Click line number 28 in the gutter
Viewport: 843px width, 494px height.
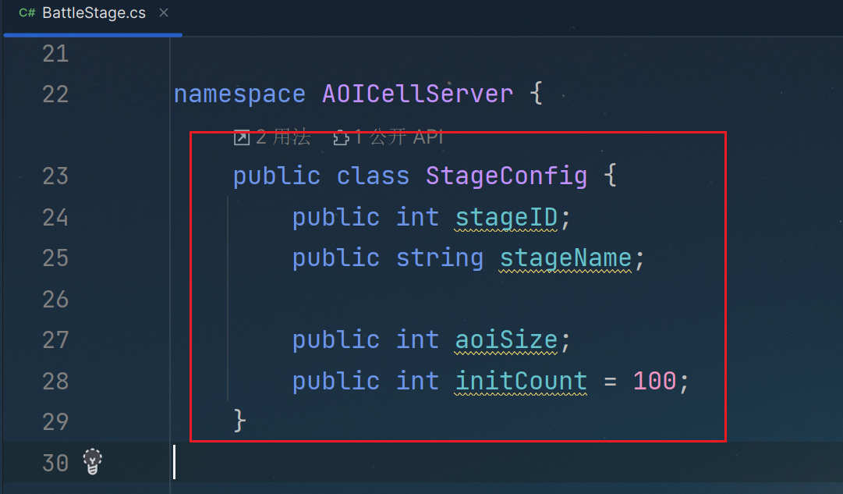(x=55, y=381)
